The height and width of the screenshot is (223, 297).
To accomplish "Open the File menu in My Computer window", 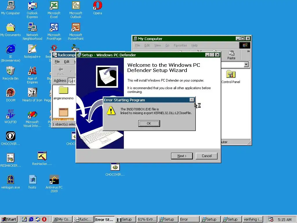I will click(x=137, y=45).
